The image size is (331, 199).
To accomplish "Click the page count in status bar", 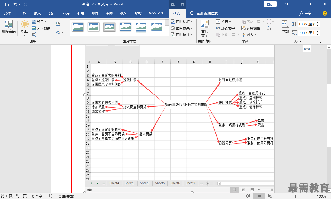I will (14, 196).
